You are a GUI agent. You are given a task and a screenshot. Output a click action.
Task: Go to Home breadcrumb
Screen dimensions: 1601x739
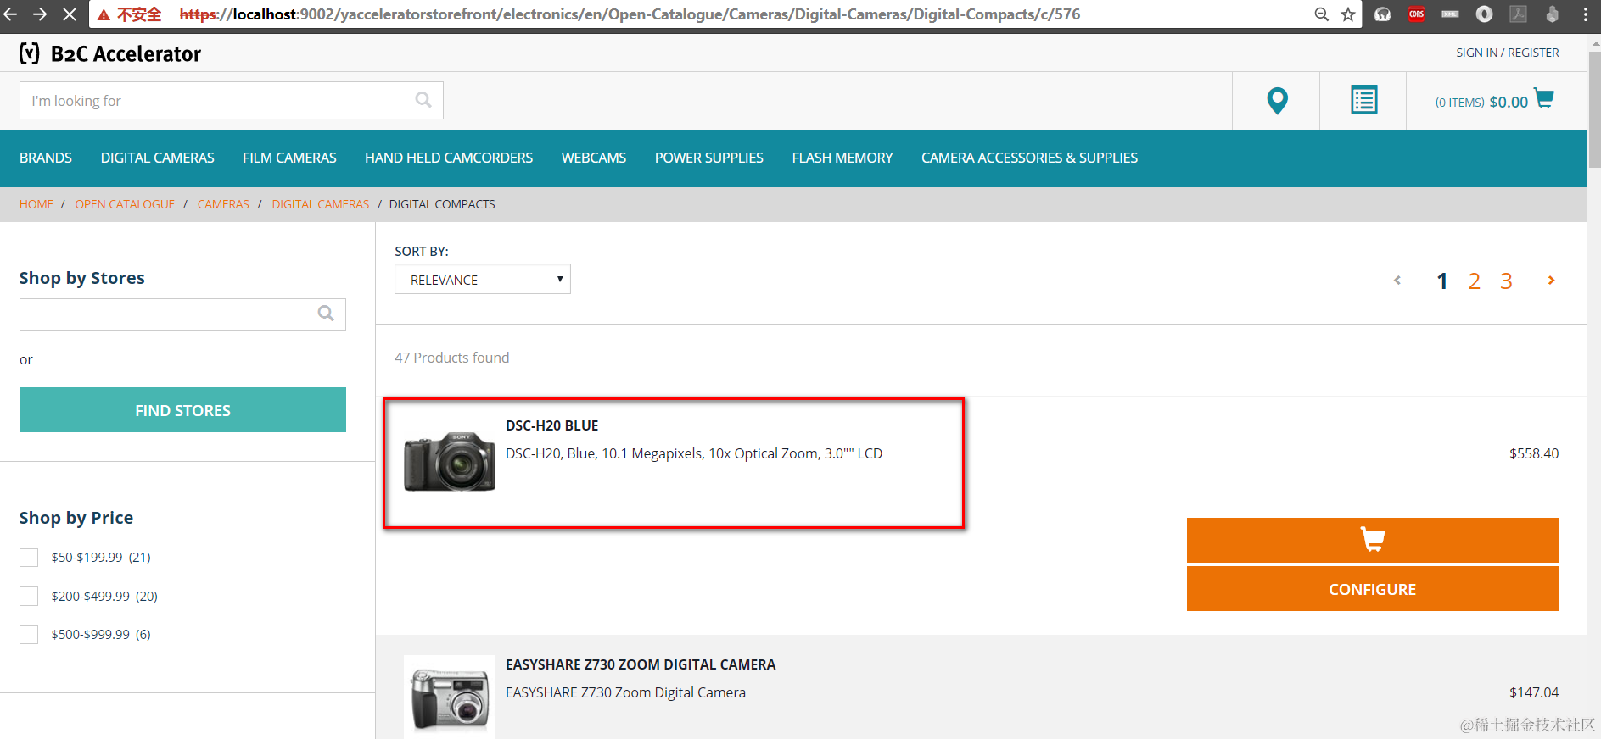[36, 204]
